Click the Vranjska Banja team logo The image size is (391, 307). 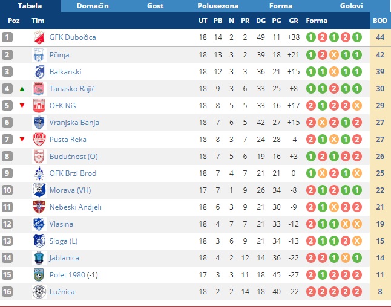click(39, 122)
